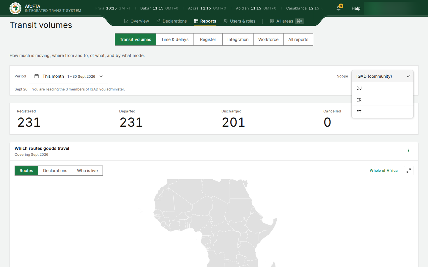Viewport: 428px width, 267px height.
Task: Click the Casablanca 12:15 clock
Action: [303, 8]
